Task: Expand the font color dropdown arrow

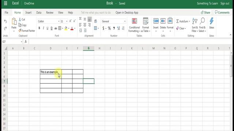Action: (75, 28)
